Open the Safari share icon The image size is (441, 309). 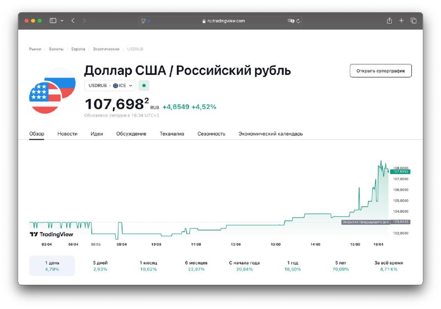click(389, 20)
